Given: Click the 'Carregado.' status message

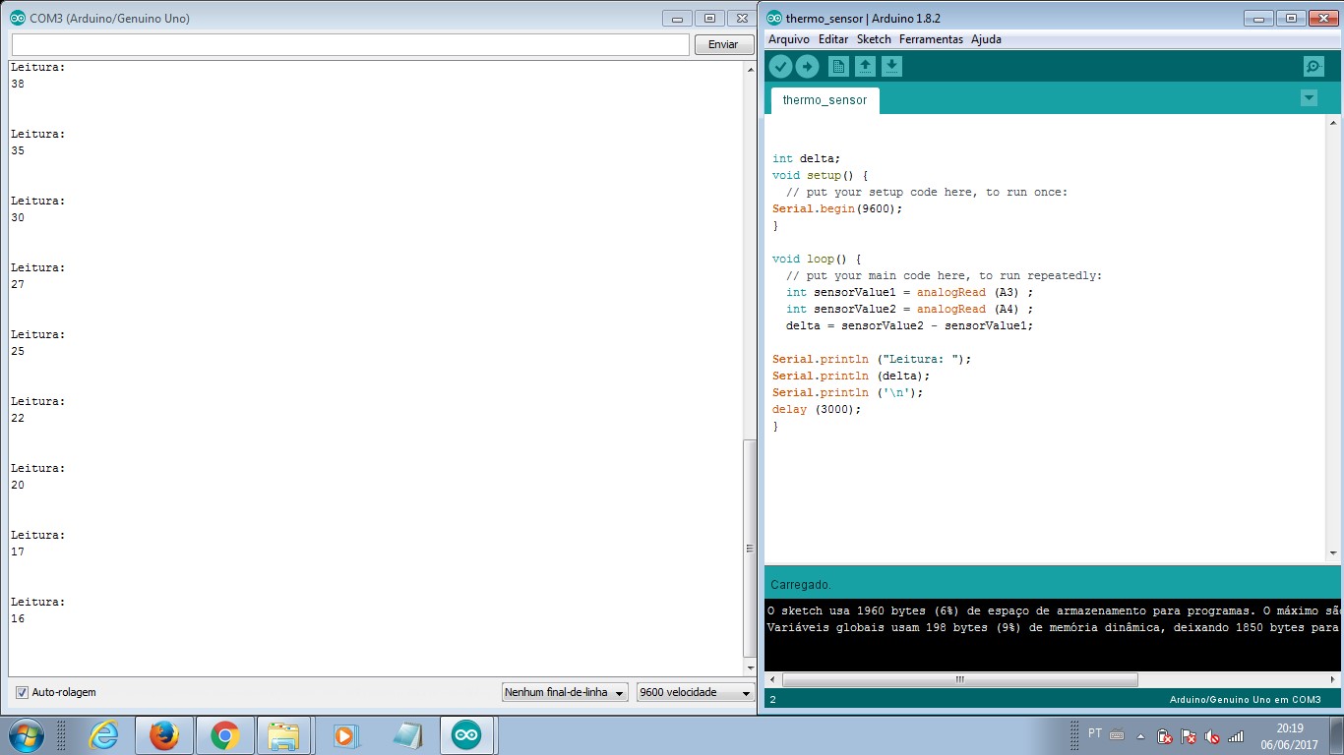Looking at the screenshot, I should 801,584.
